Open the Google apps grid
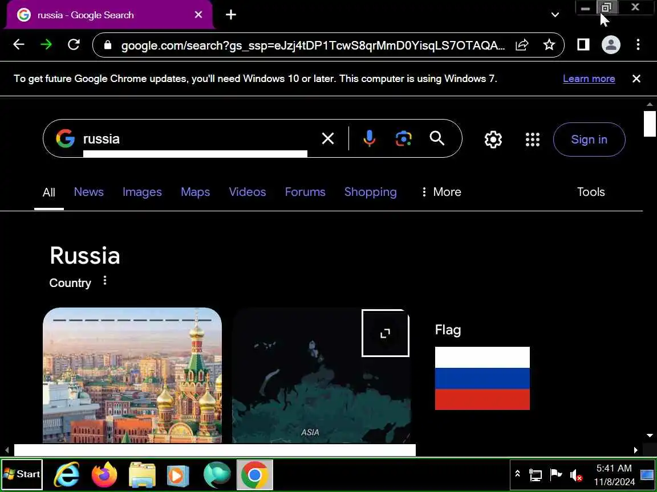This screenshot has width=657, height=492. (x=533, y=140)
